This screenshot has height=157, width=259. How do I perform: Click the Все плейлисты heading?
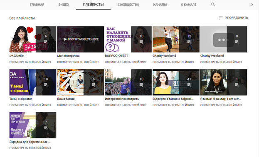point(22,18)
